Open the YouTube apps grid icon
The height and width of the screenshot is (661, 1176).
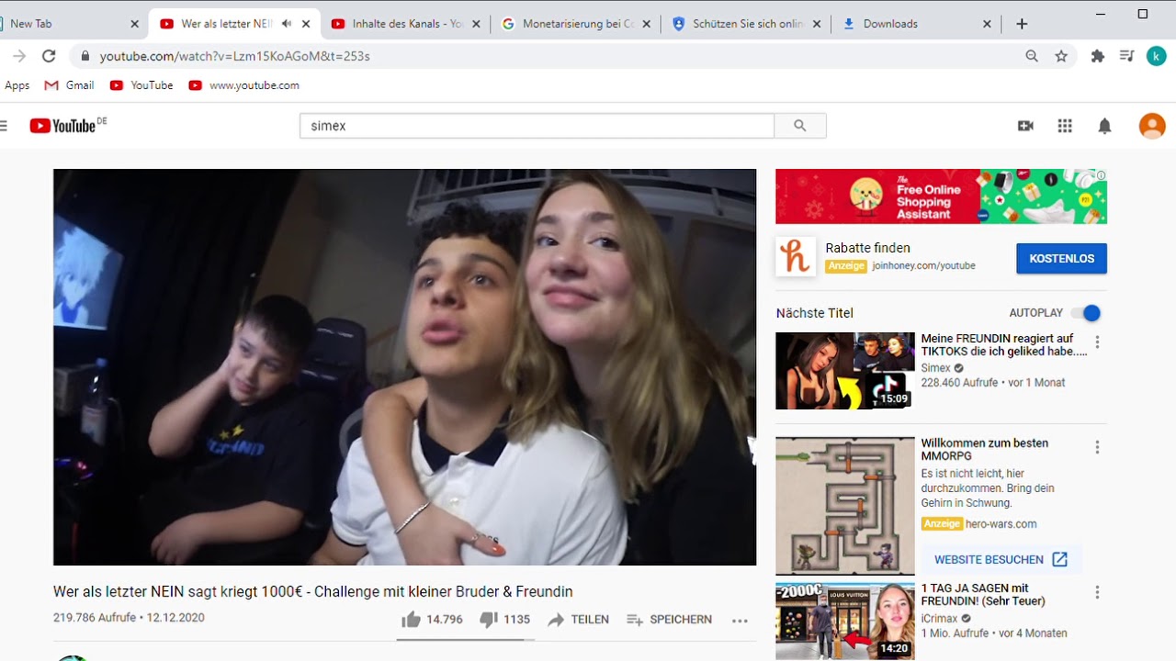tap(1065, 126)
